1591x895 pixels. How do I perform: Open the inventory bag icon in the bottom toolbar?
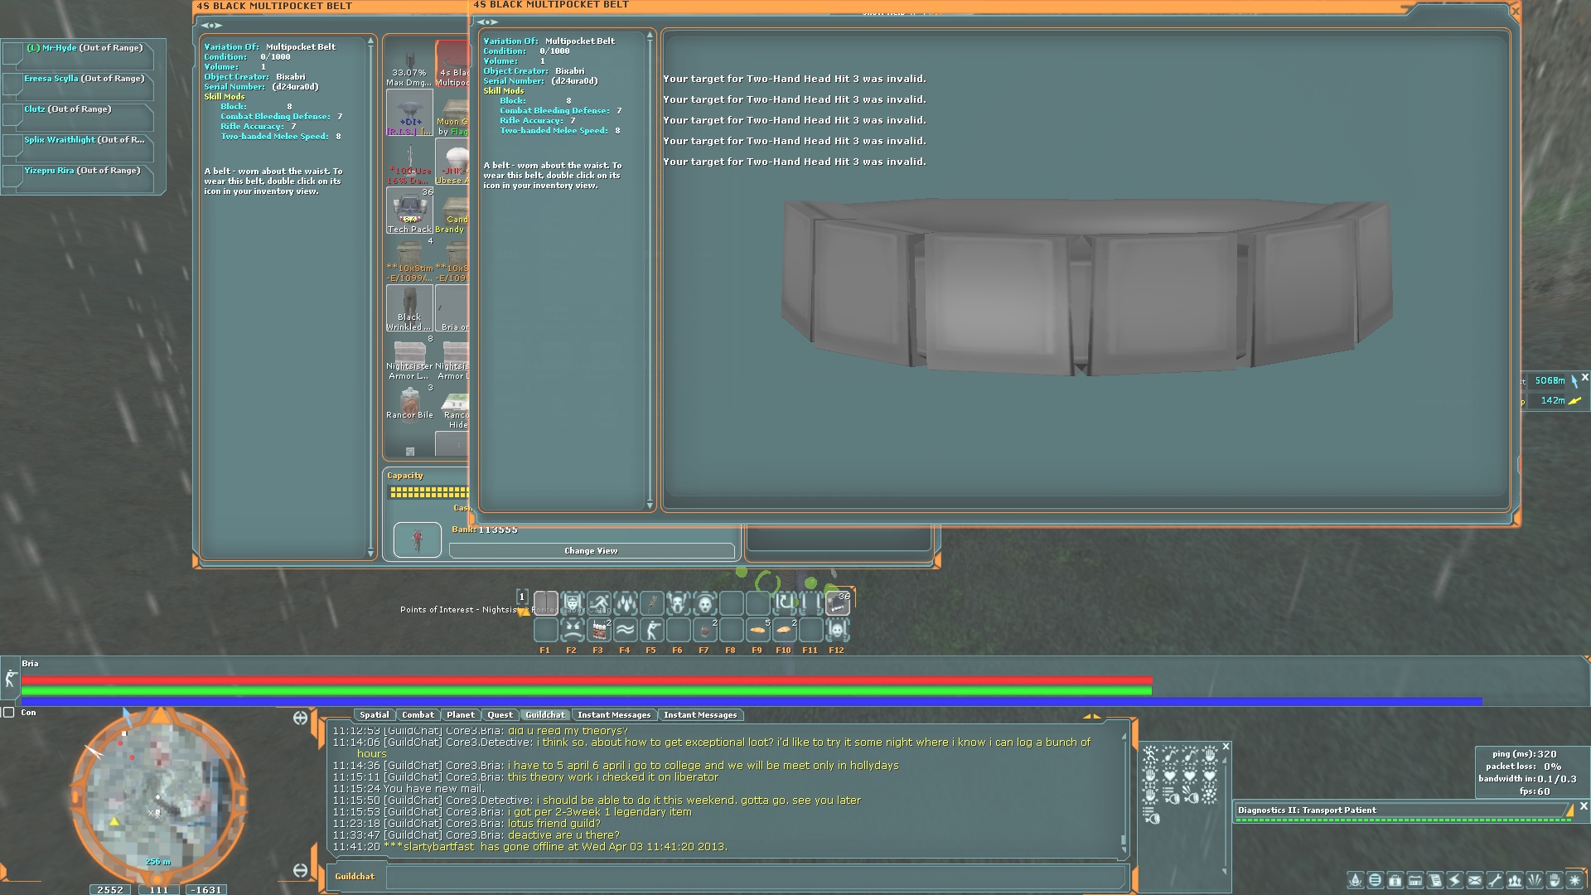tap(1395, 880)
